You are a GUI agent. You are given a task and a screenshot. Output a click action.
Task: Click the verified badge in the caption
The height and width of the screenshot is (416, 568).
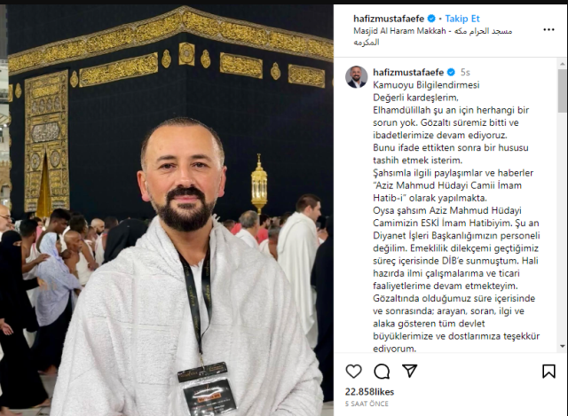pos(451,72)
